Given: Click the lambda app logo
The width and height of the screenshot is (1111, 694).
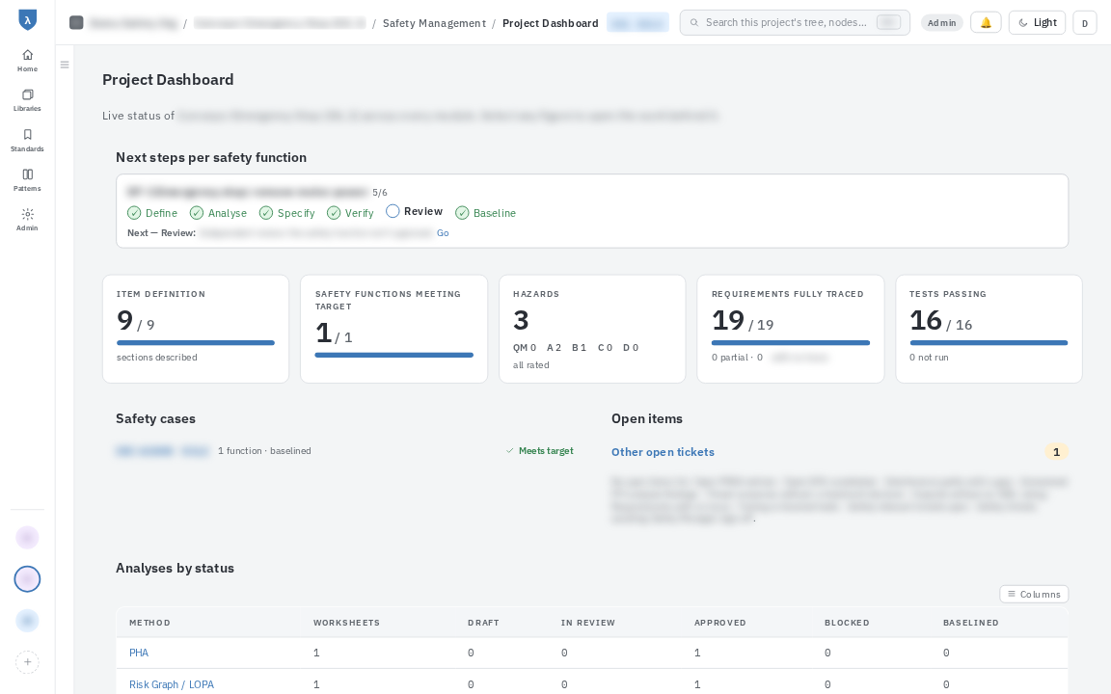Looking at the screenshot, I should click(x=27, y=20).
